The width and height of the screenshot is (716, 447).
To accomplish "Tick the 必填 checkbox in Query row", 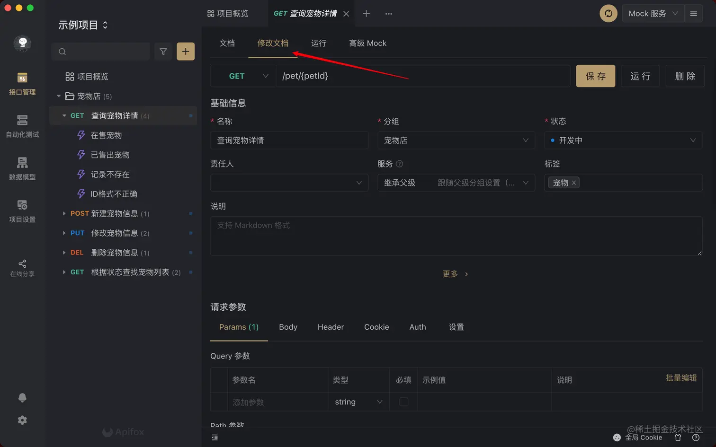I will click(403, 402).
